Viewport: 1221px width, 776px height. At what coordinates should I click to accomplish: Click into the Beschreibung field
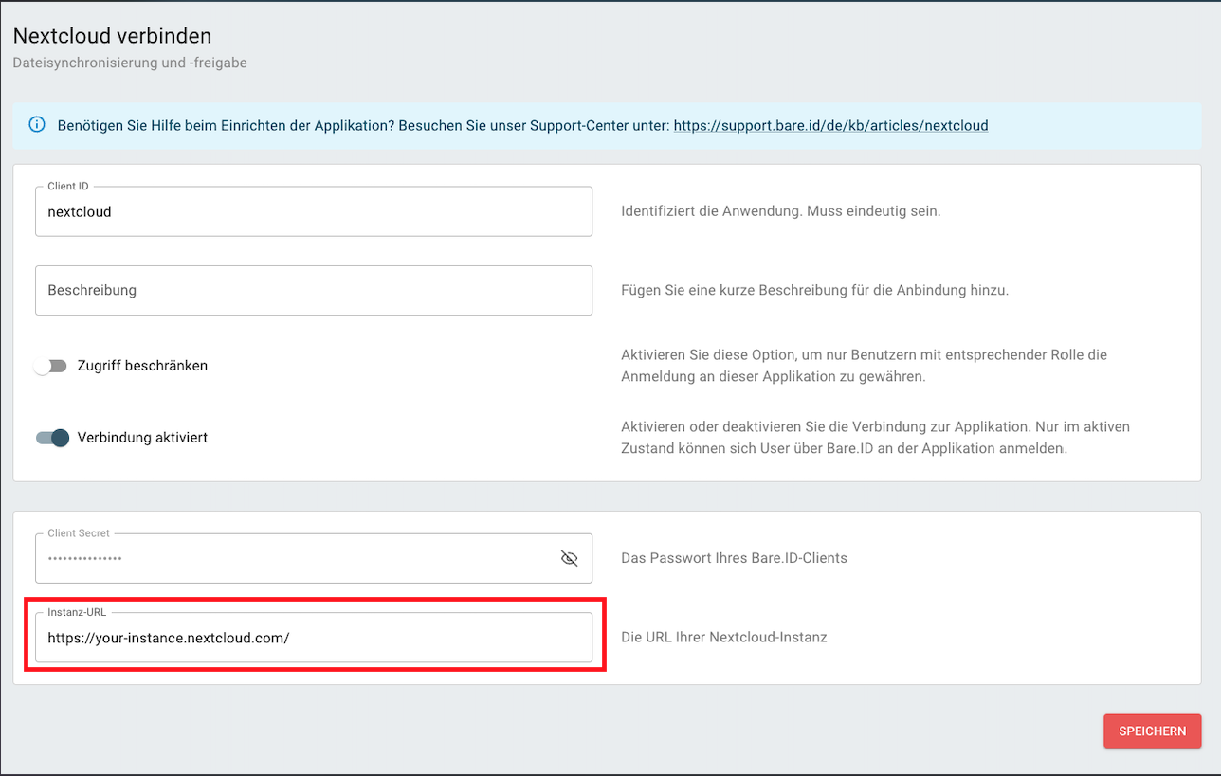pyautogui.click(x=314, y=290)
